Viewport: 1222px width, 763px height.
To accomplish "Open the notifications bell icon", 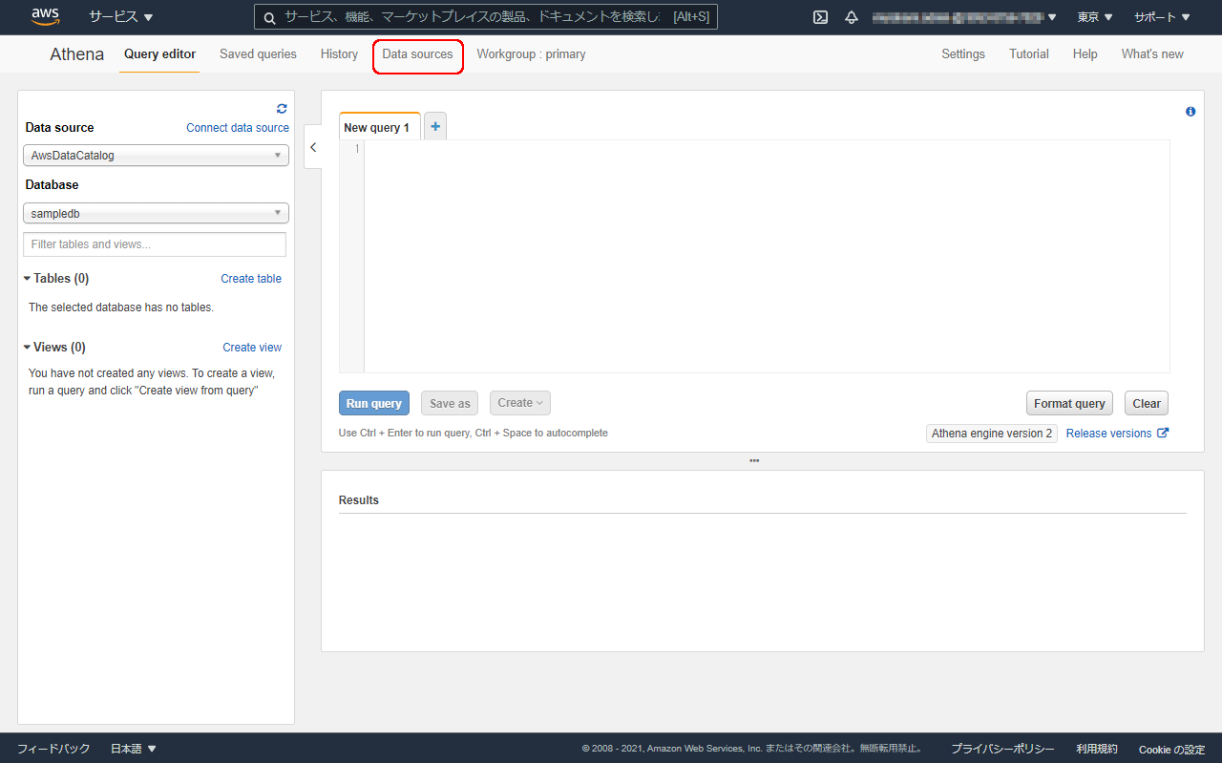I will click(852, 17).
